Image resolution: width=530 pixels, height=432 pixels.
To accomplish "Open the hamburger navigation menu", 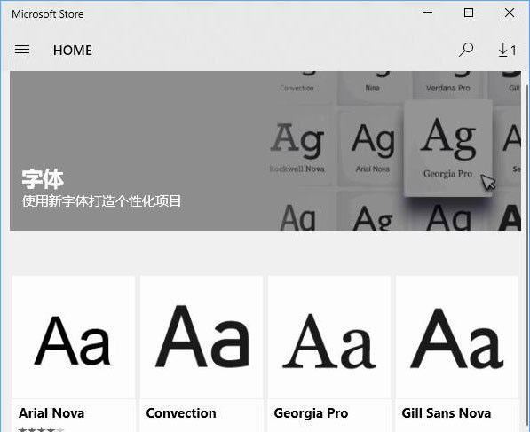I will [x=22, y=50].
